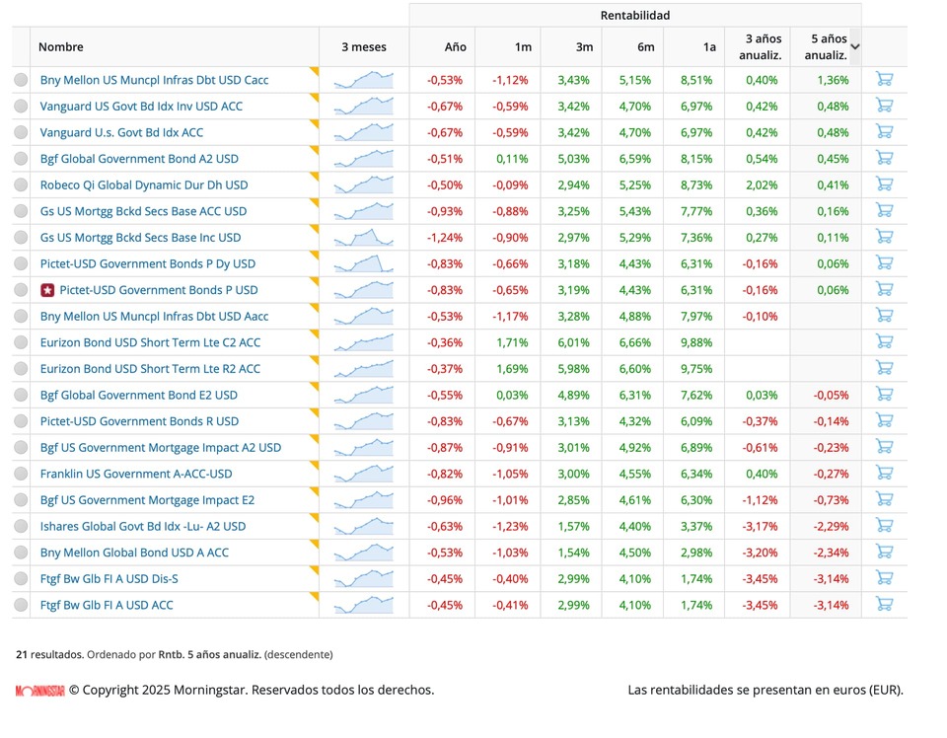
Task: Add Eurizon Bond USD Short Term C2 ACC to cart
Action: [x=884, y=341]
